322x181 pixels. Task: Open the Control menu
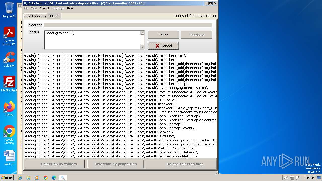pyautogui.click(x=44, y=8)
